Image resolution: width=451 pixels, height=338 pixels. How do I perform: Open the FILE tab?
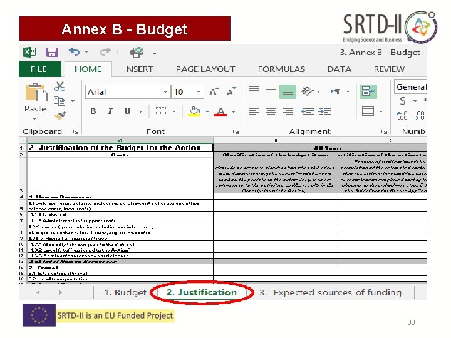tap(40, 69)
